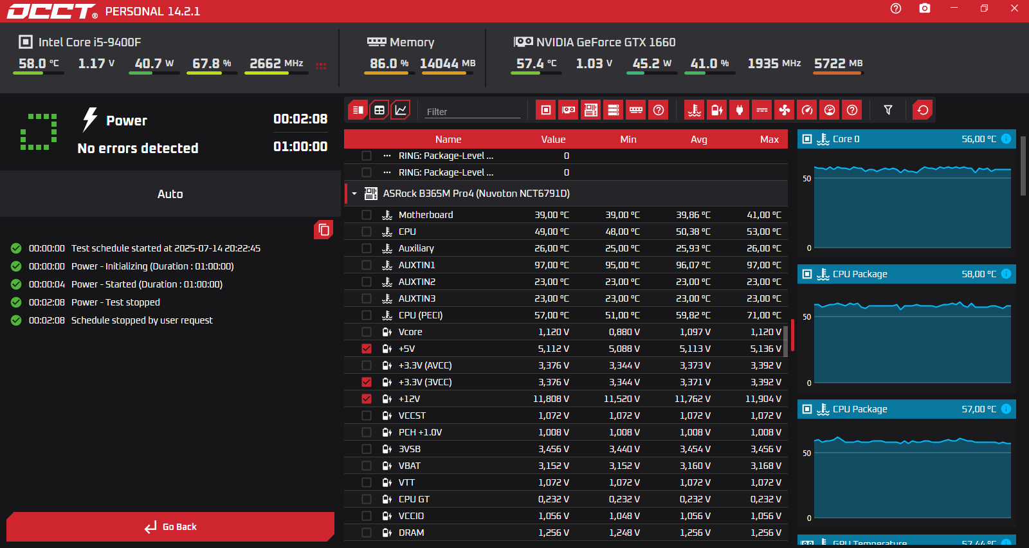The height and width of the screenshot is (548, 1029).
Task: Click the 11,904 V max value of +12V
Action: [763, 399]
